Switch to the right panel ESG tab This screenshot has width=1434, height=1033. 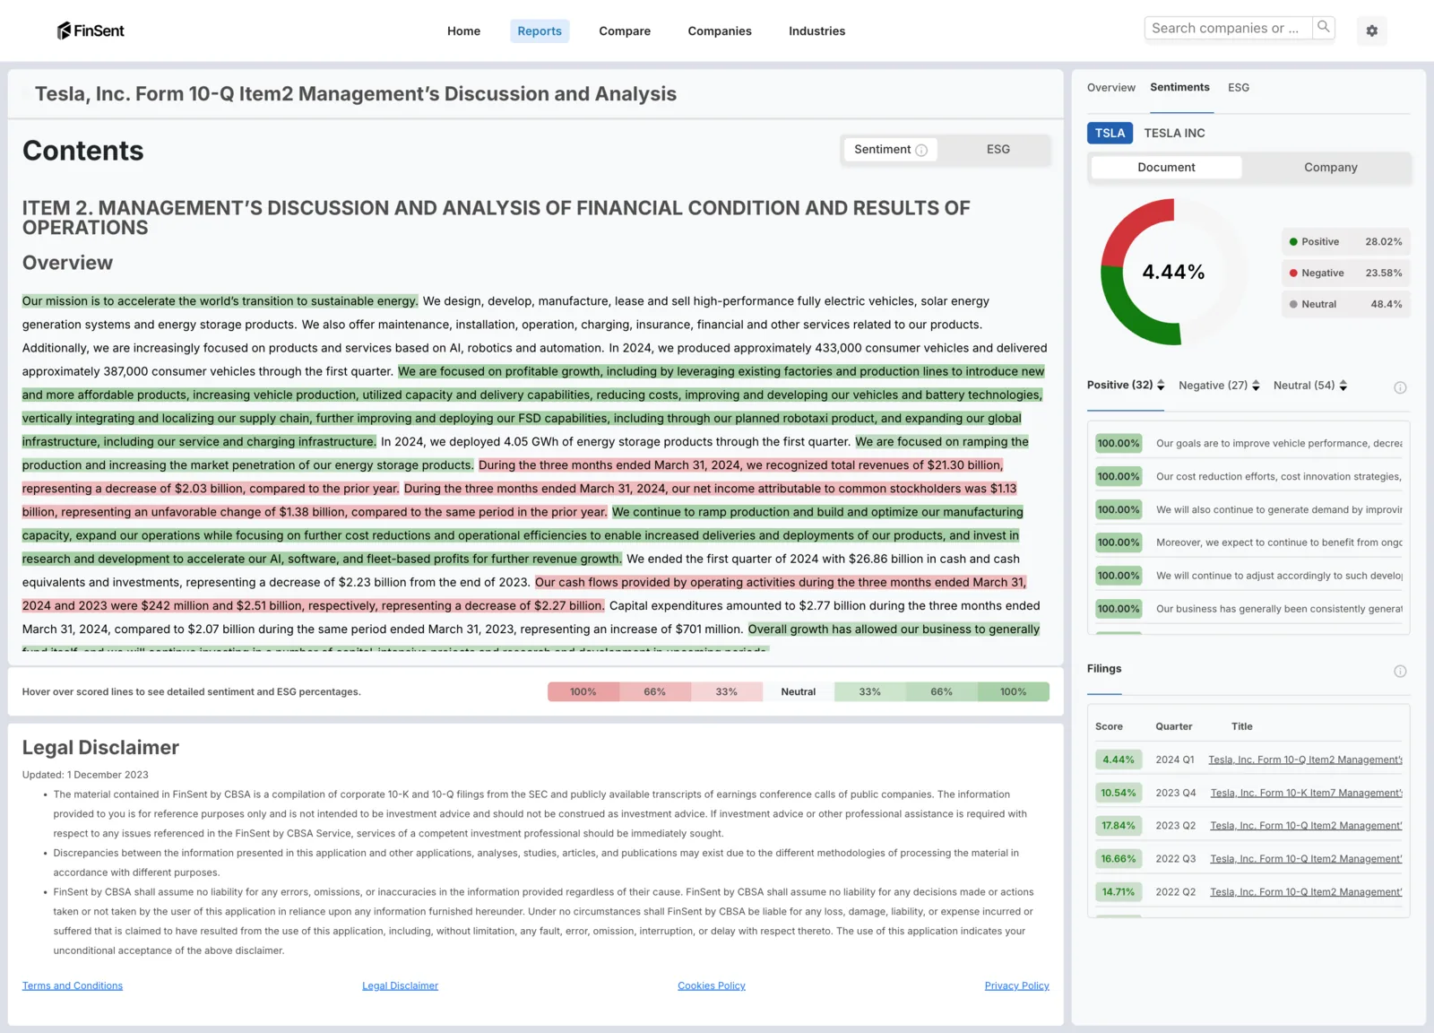pyautogui.click(x=1239, y=88)
